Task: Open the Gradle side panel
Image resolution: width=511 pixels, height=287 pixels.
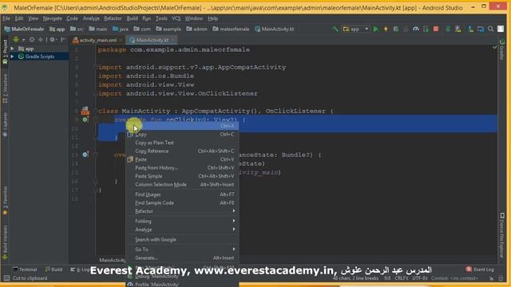Action: (502, 49)
